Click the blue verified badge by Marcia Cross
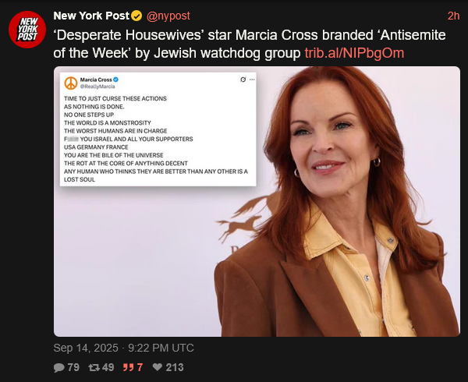Viewport: 468px width, 382px height. 115,80
